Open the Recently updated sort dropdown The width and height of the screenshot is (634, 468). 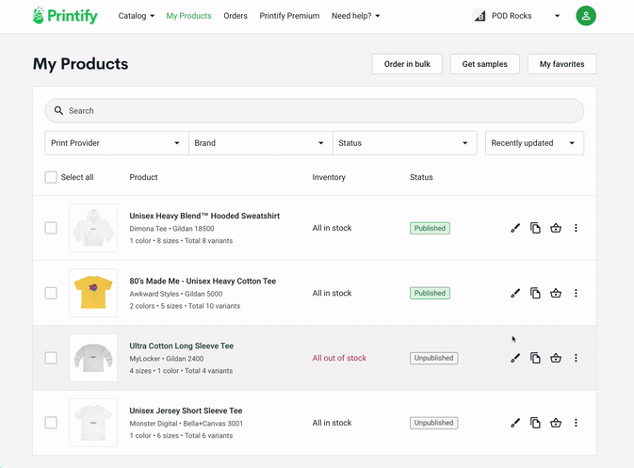(x=534, y=143)
